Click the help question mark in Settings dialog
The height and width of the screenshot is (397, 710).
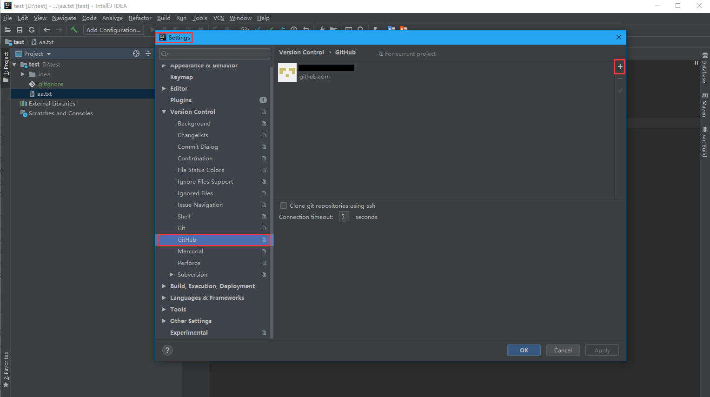click(167, 350)
